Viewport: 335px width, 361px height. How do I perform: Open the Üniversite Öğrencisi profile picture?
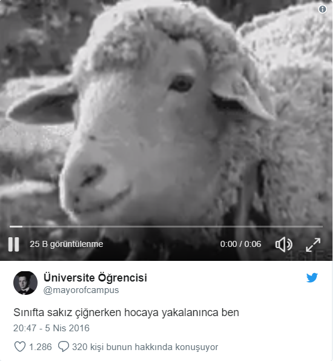[25, 283]
